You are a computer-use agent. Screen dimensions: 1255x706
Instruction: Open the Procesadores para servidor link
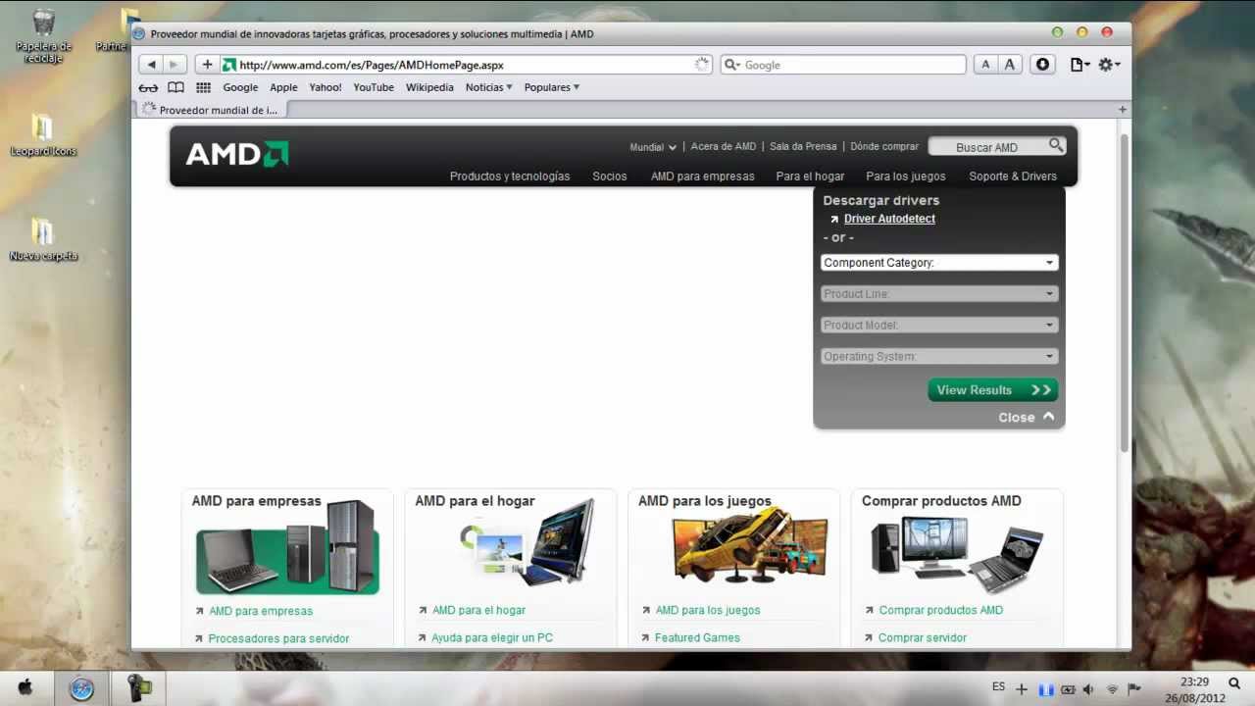tap(278, 638)
